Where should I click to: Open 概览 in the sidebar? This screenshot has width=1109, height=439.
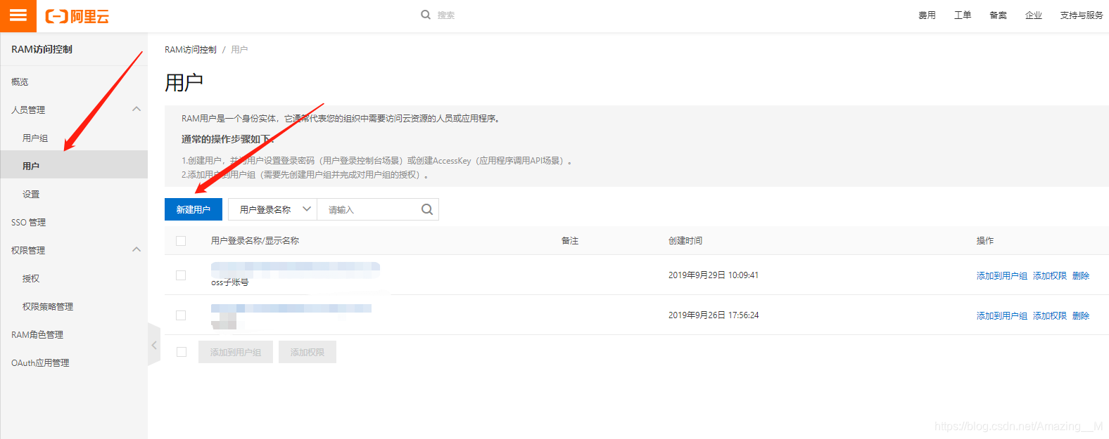[x=20, y=82]
